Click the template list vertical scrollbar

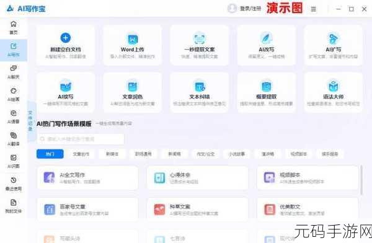(x=361, y=180)
